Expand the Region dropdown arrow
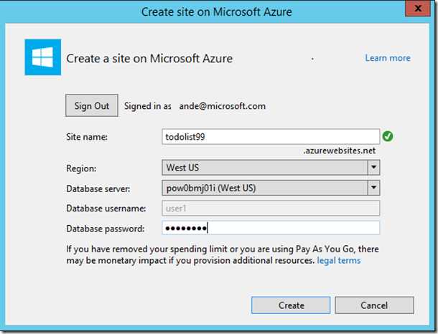The width and height of the screenshot is (438, 334). [374, 167]
